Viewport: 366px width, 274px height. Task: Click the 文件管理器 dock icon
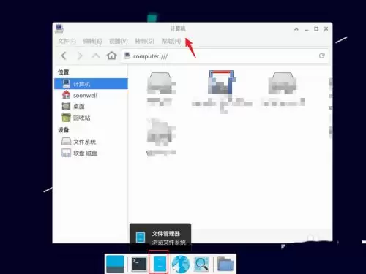159,264
